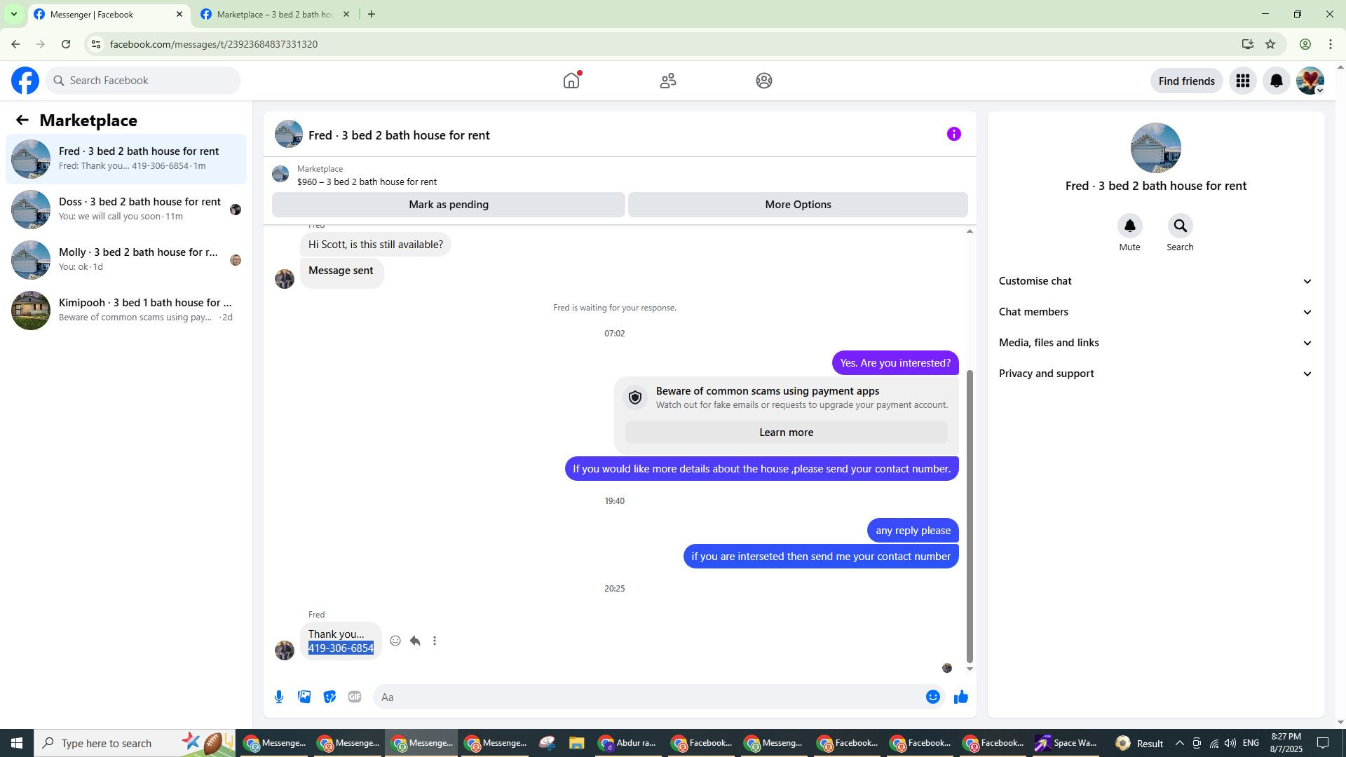Open Abdur ra... Chrome window in taskbar
1346x757 pixels.
628,743
